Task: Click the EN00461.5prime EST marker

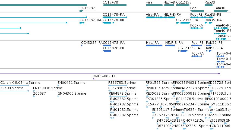Action: (x=58, y=85)
